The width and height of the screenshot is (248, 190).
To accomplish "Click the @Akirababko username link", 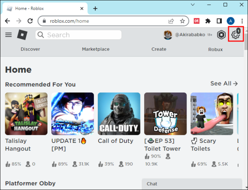I will tap(190, 35).
